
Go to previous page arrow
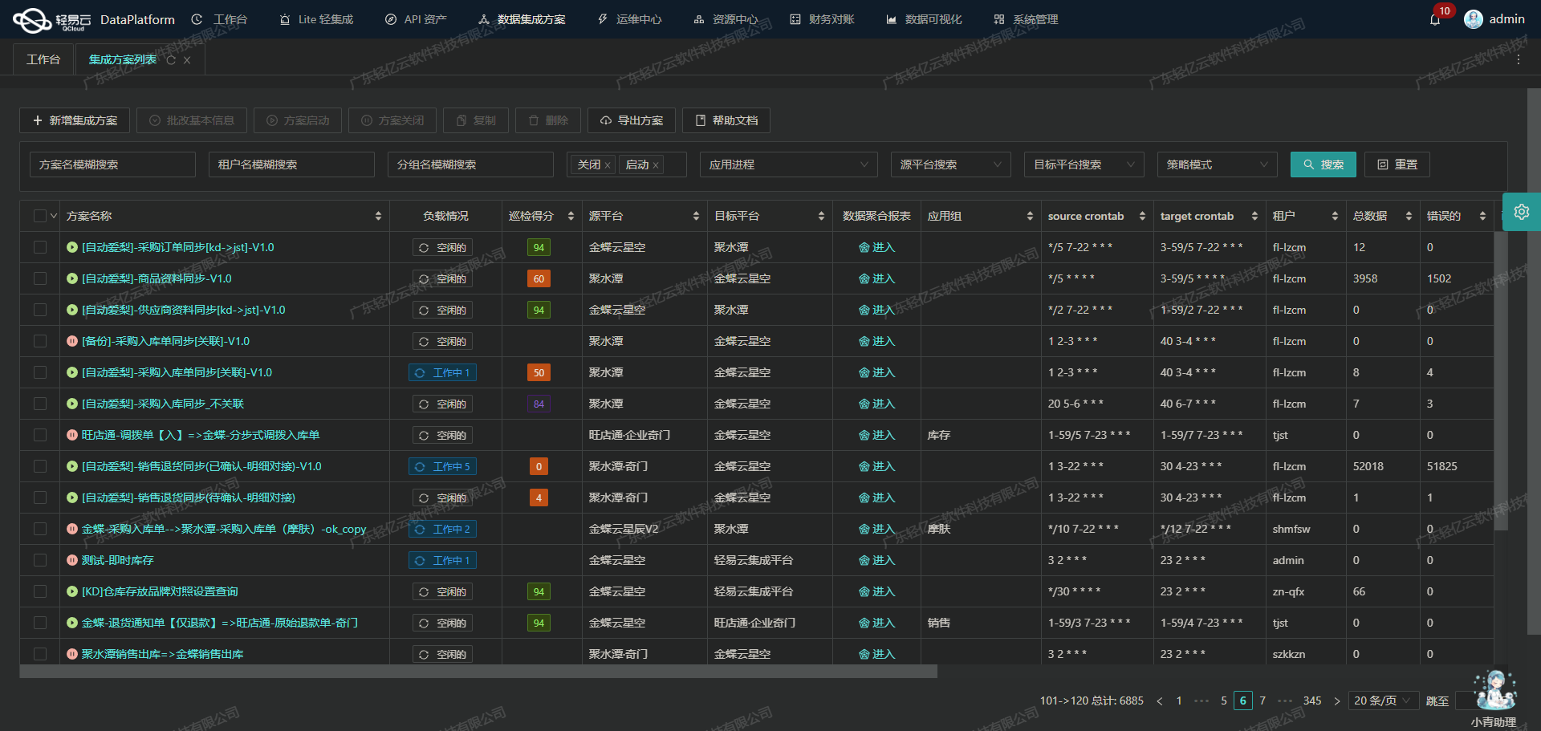(1160, 701)
